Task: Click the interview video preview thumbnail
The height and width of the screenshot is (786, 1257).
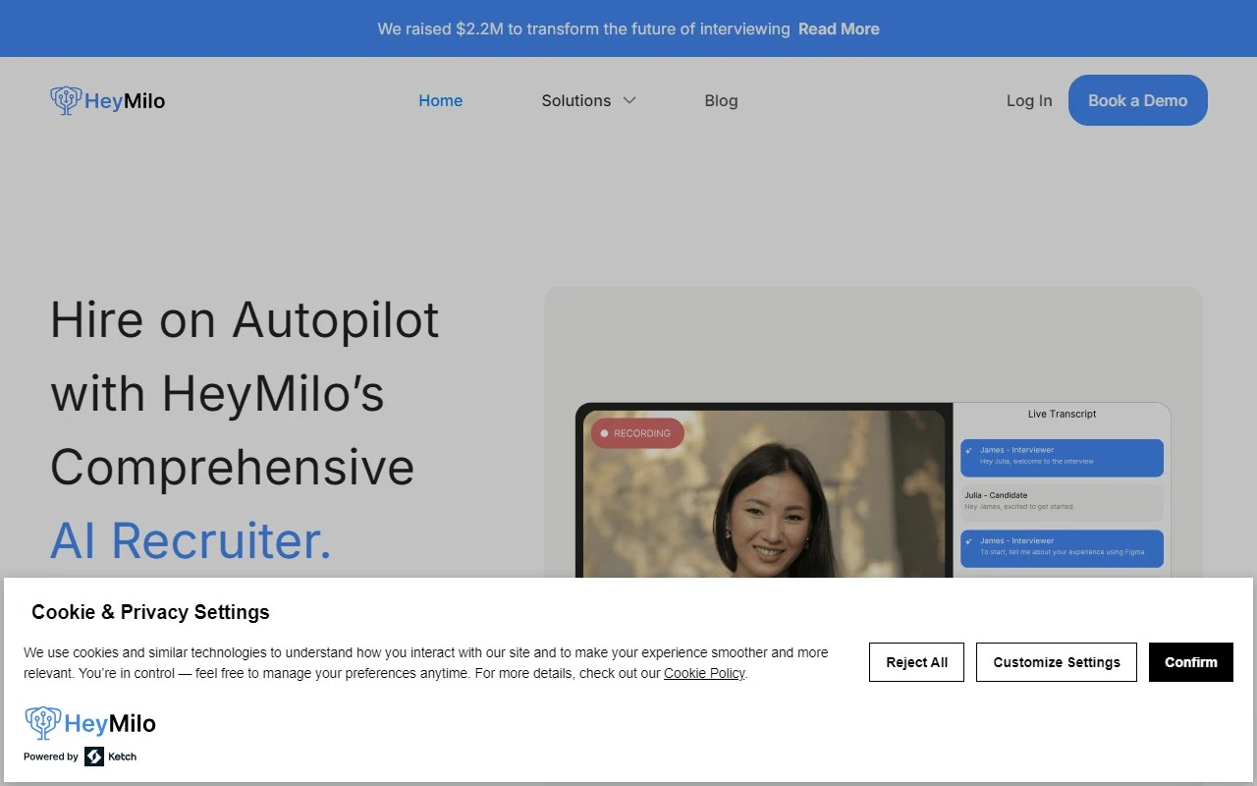Action: (764, 494)
